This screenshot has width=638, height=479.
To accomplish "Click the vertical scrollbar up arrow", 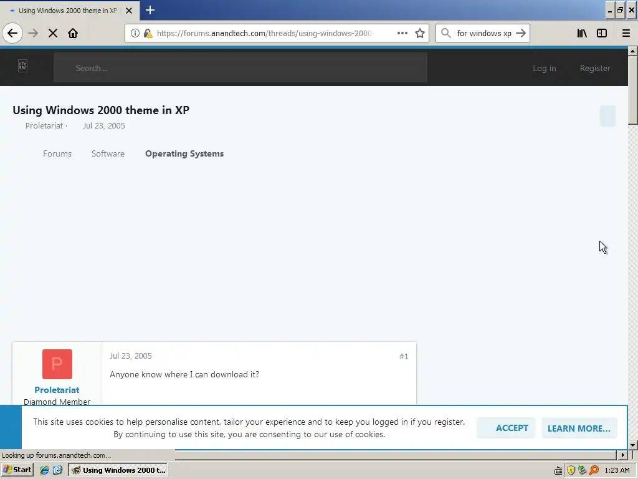I will point(633,51).
